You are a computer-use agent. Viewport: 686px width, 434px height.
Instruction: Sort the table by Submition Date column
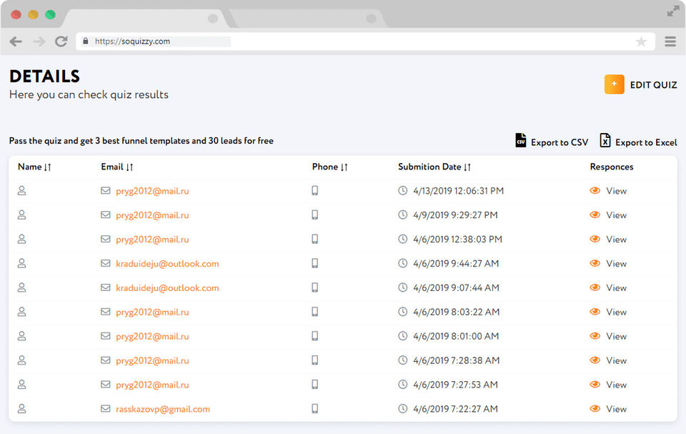434,167
